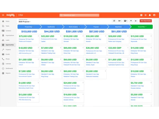The height and width of the screenshot is (119, 159).
Task: Show notifications bell
Action: click(150, 15)
